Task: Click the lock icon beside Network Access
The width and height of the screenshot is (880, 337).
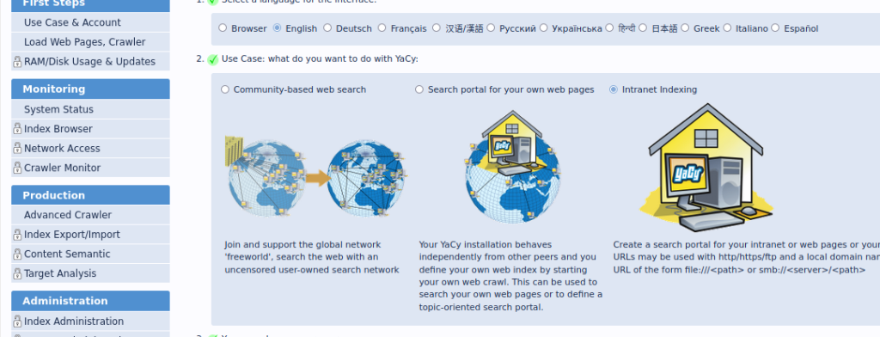Action: [x=17, y=149]
